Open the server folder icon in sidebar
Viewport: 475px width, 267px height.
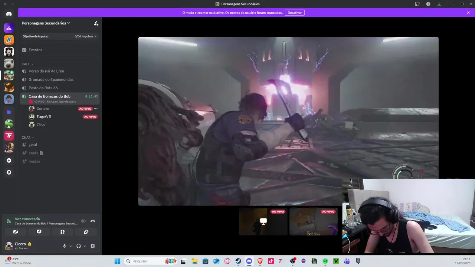(9, 112)
